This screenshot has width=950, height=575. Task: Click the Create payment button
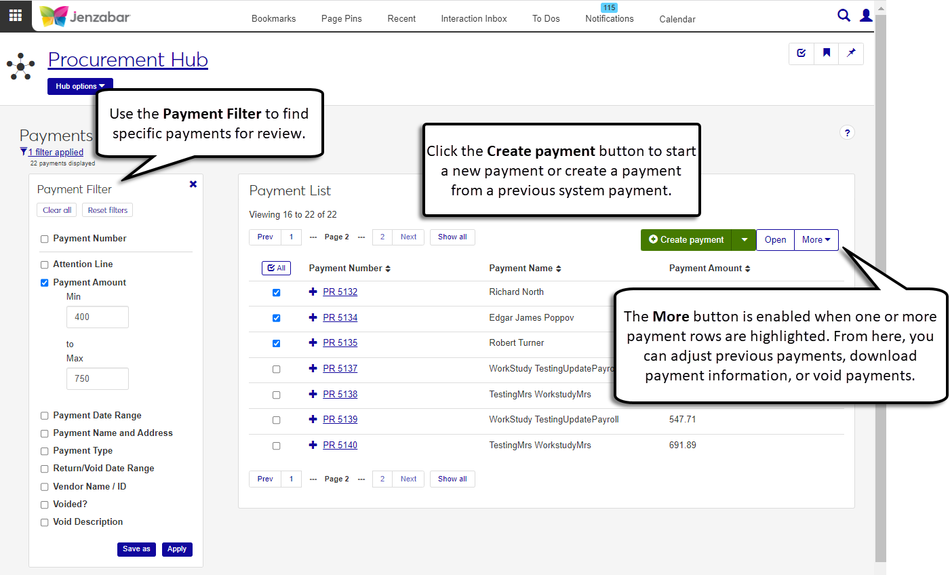[686, 239]
